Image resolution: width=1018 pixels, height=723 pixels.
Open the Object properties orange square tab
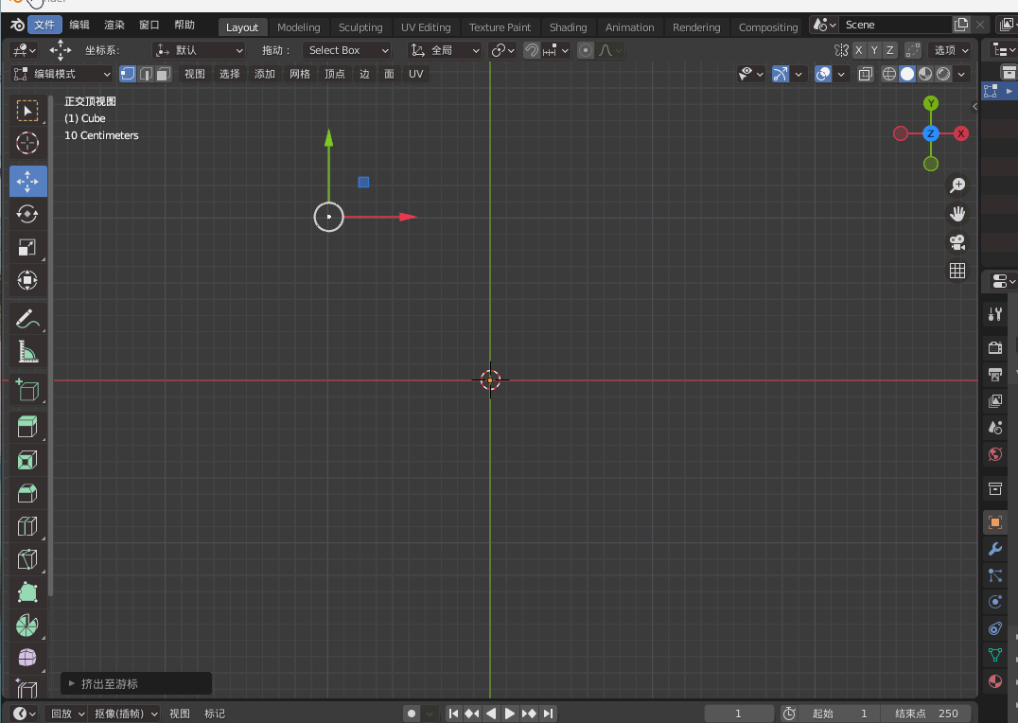(995, 522)
